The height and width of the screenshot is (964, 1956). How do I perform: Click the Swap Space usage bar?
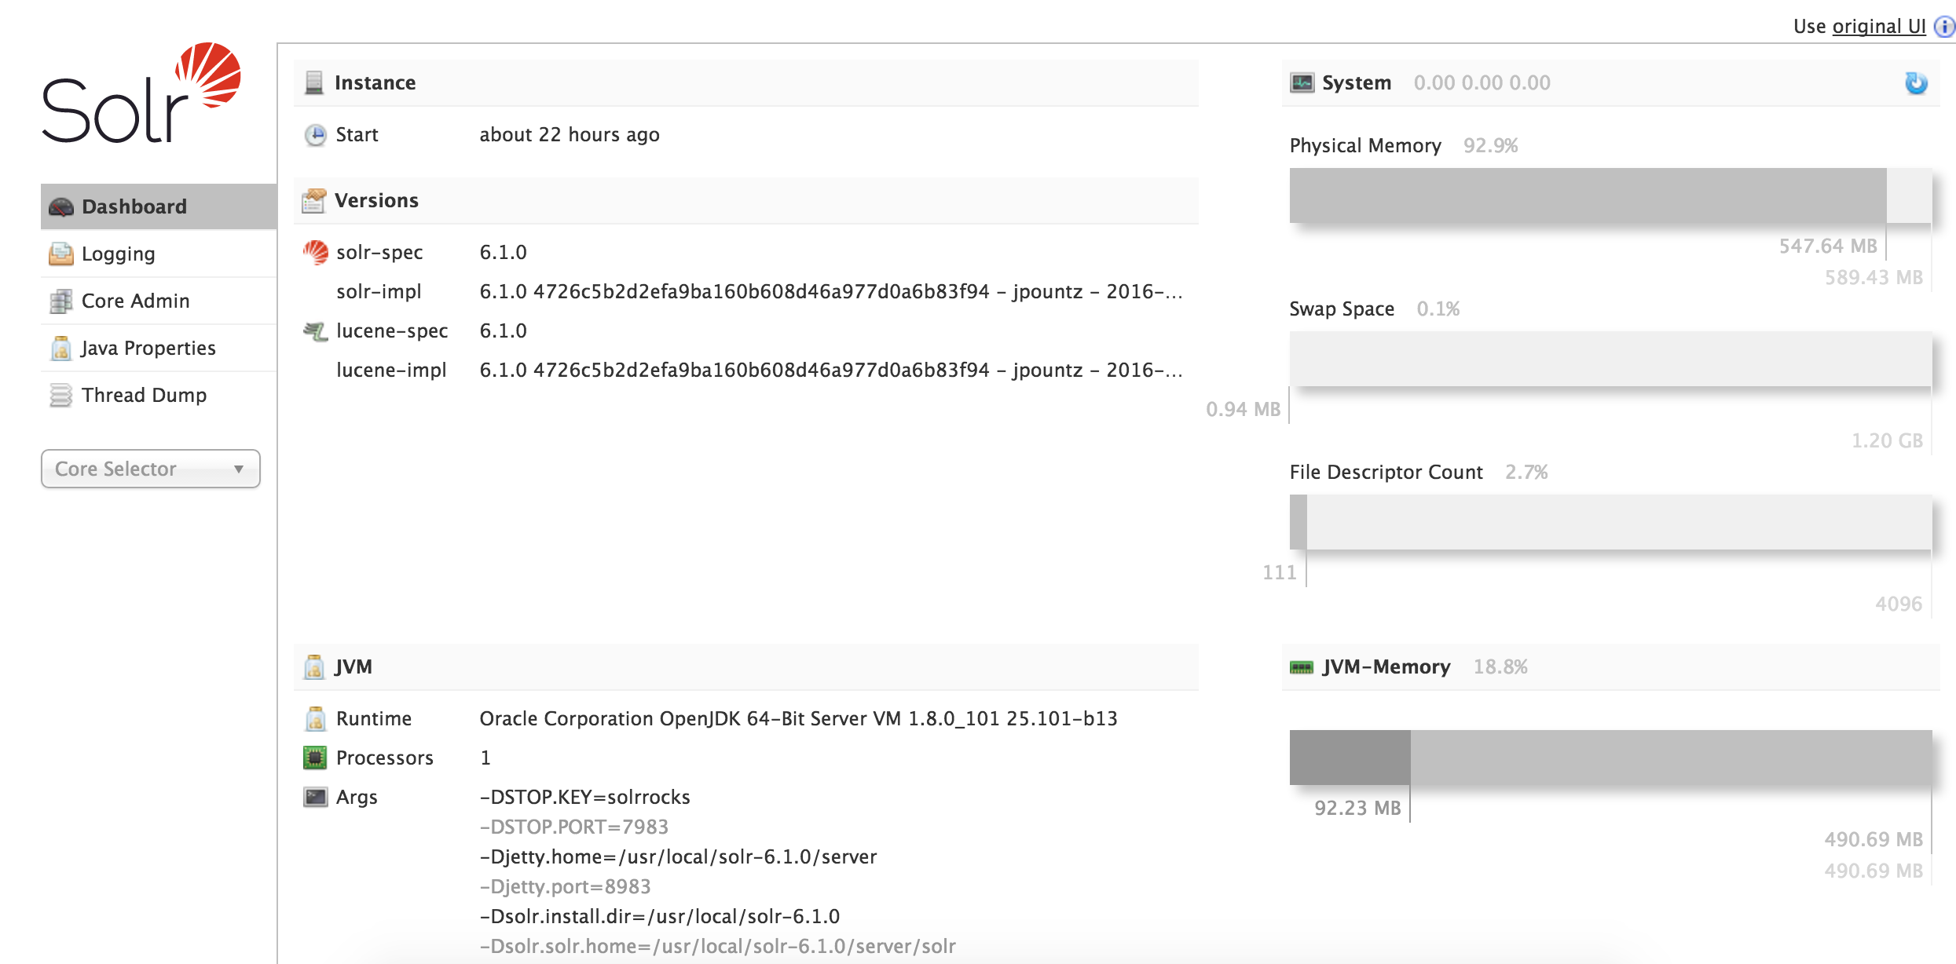(x=1610, y=359)
